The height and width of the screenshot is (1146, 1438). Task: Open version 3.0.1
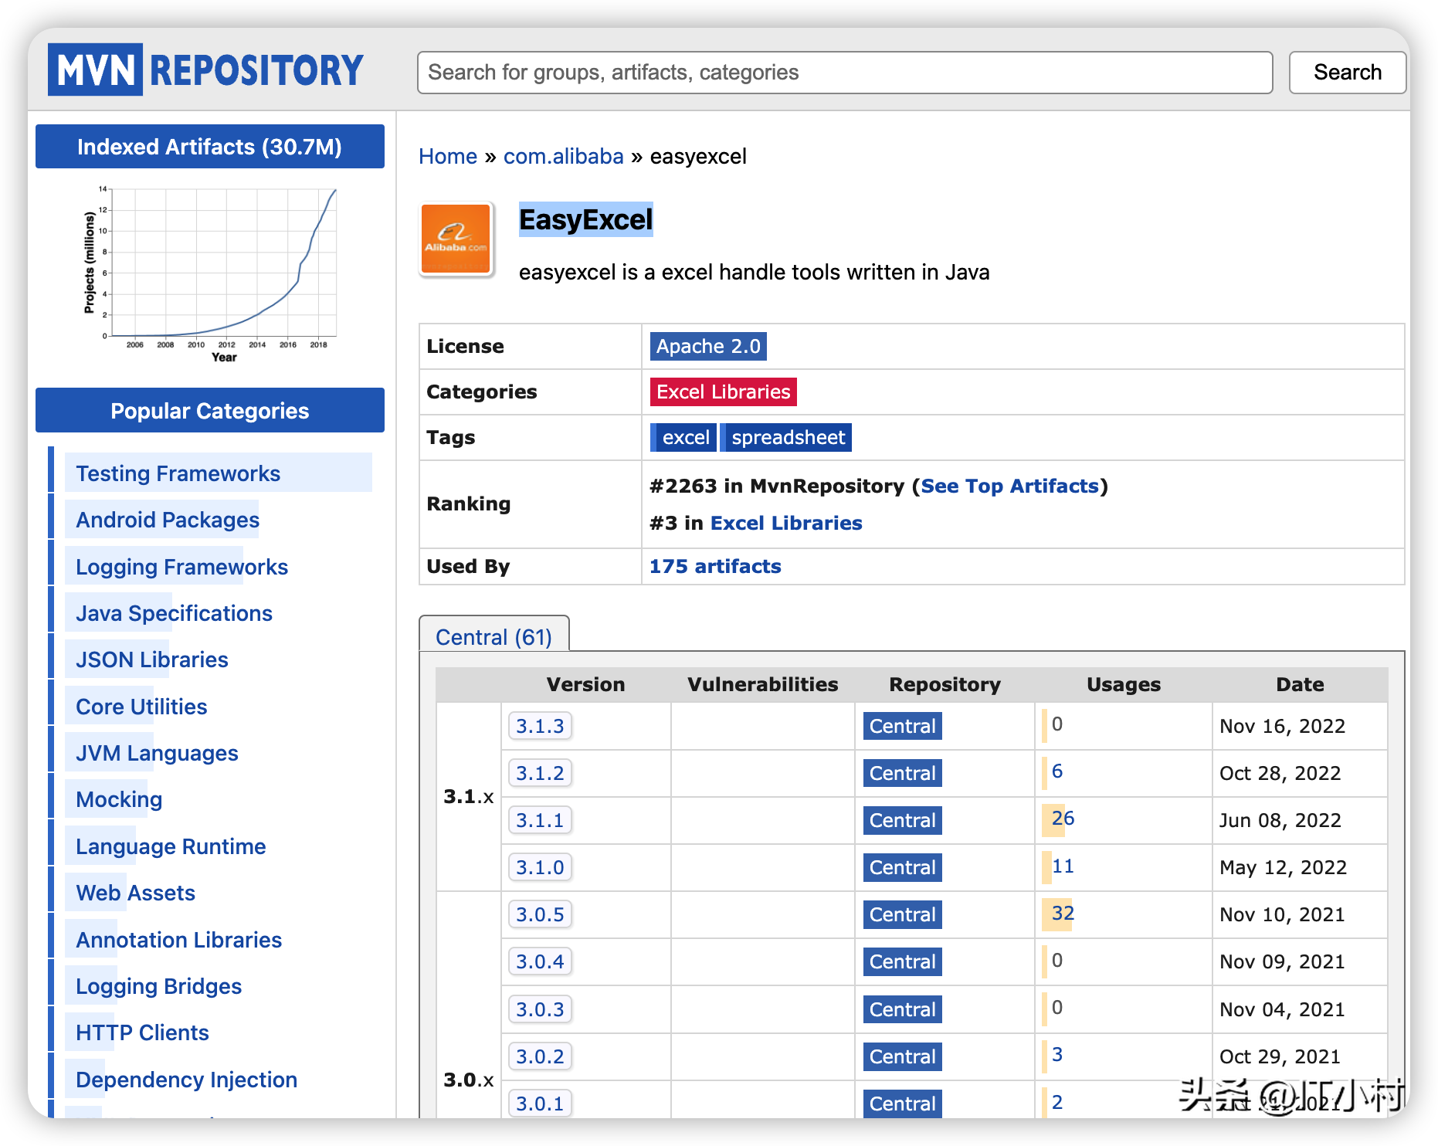tap(541, 1104)
